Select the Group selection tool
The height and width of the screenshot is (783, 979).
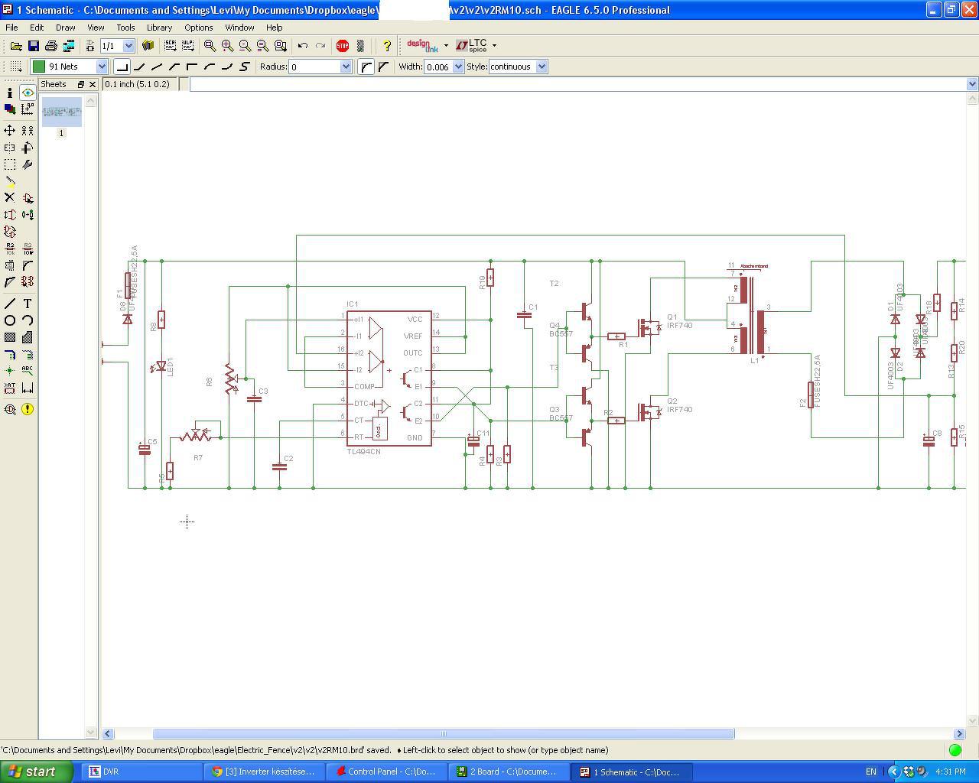pos(10,164)
